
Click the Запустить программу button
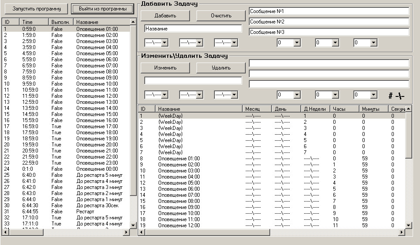tap(36, 9)
